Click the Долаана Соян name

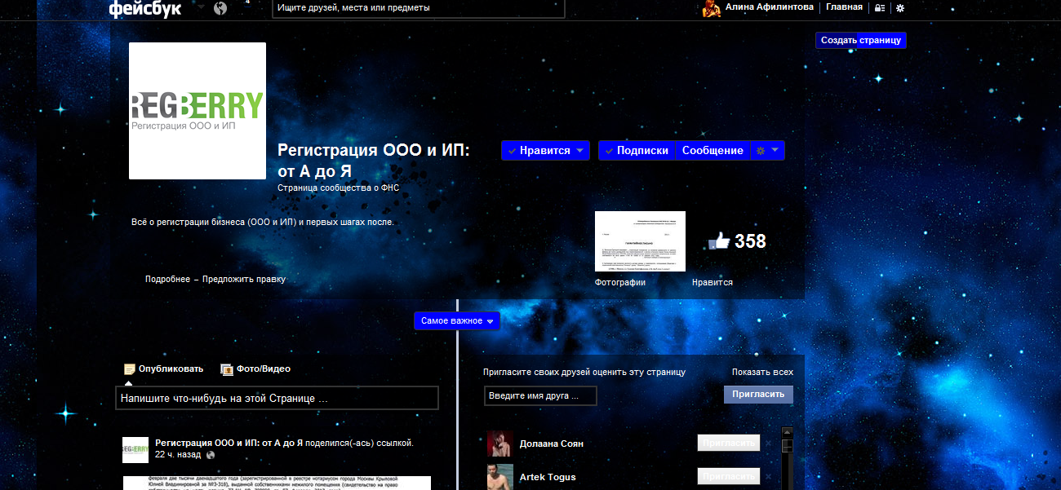pos(552,444)
